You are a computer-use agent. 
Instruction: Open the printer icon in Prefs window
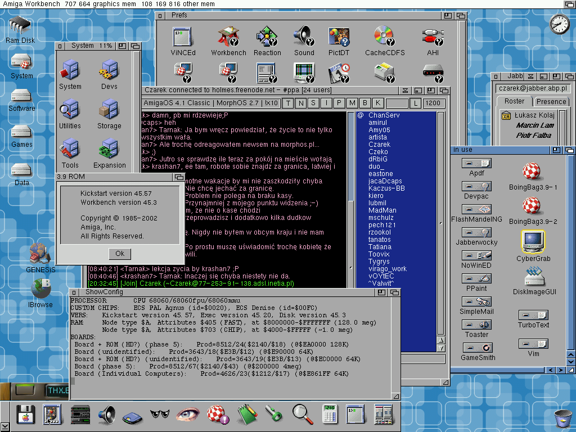[x=385, y=73]
